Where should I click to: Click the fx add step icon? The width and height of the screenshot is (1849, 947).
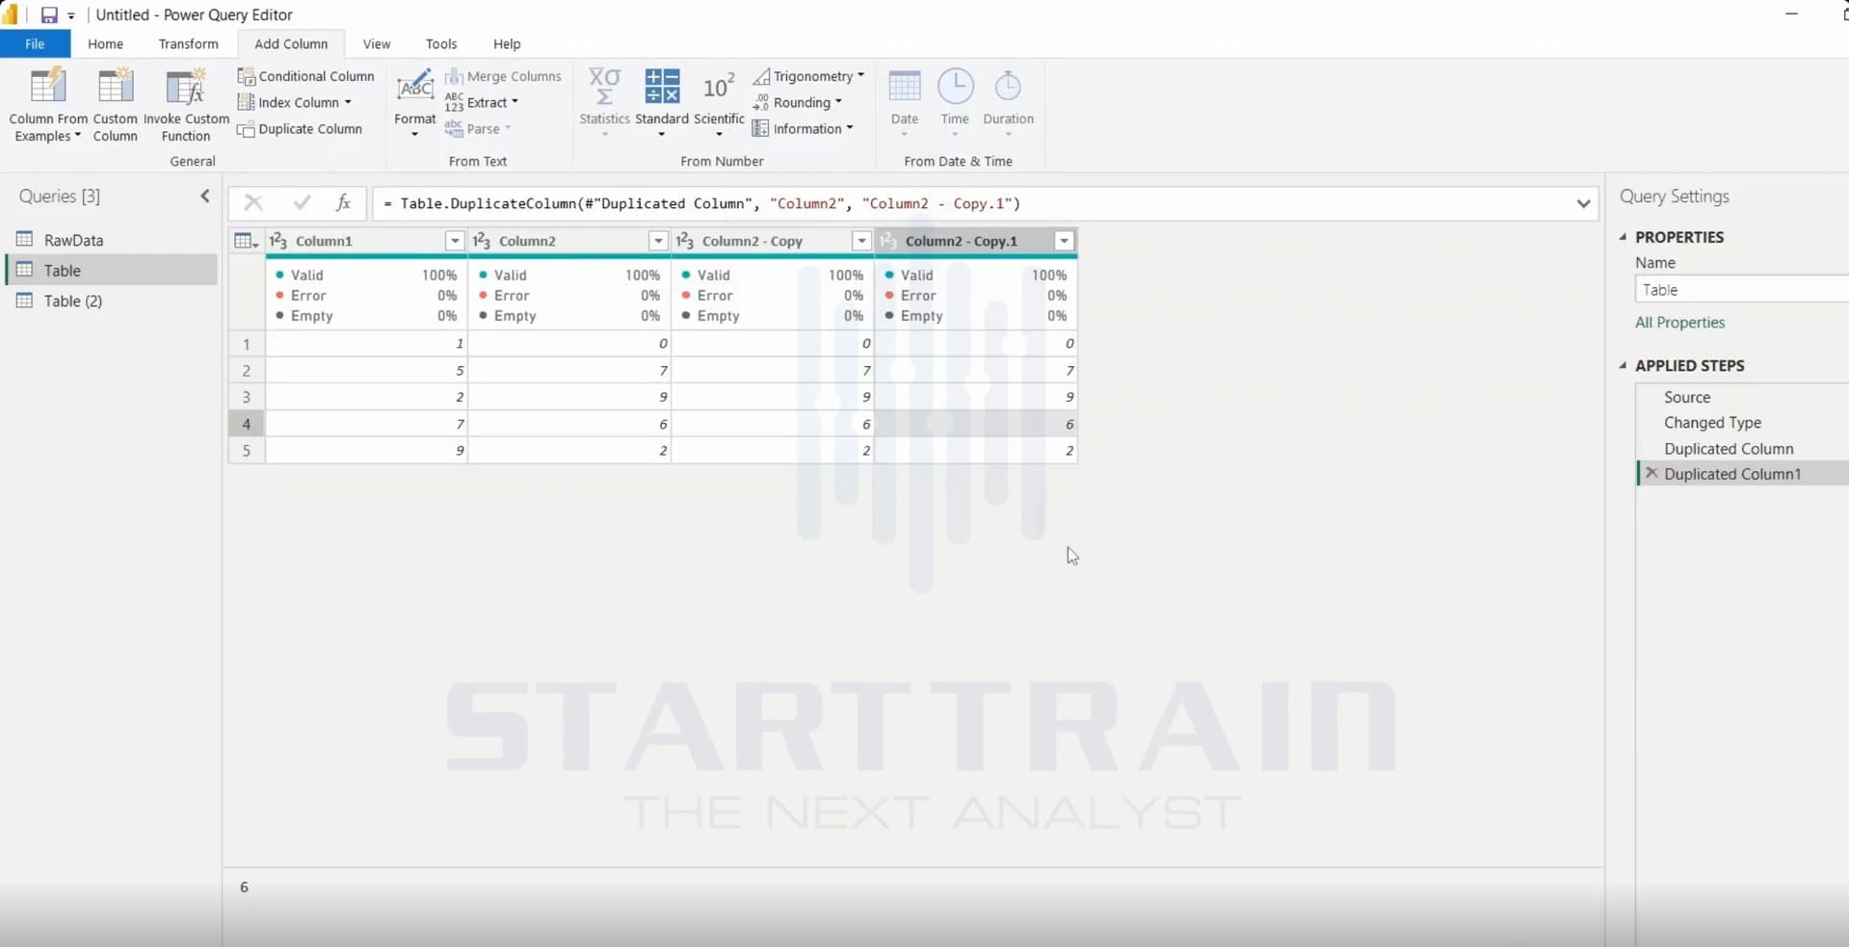click(x=343, y=202)
